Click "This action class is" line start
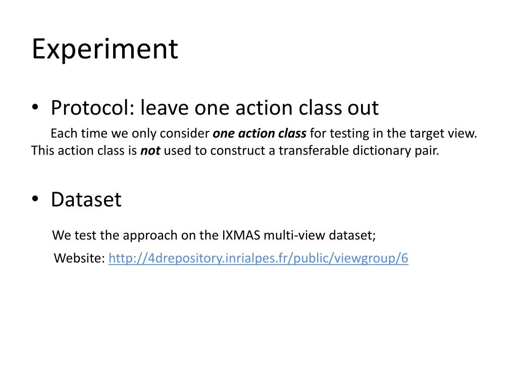The image size is (517, 388). pos(84,151)
